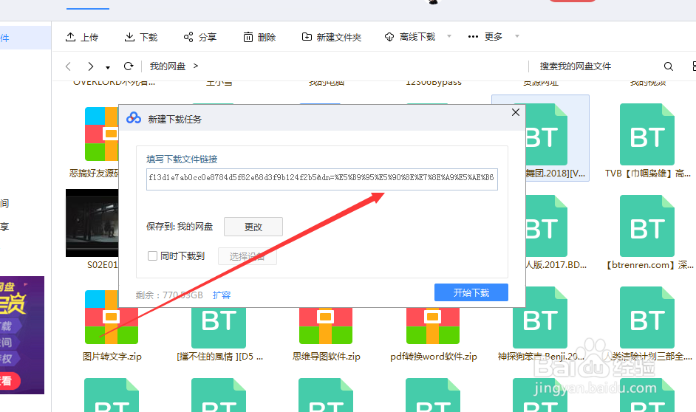Screen dimensions: 696x412
Task: Create a new folder with 新建文件夹
Action: 331,37
